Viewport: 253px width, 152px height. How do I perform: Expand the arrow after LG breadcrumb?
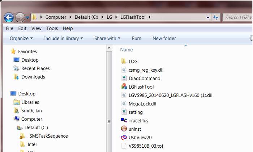pyautogui.click(x=116, y=17)
